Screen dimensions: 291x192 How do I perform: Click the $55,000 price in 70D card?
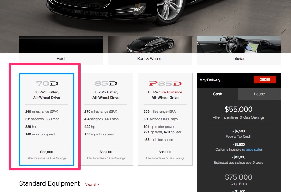point(46,152)
